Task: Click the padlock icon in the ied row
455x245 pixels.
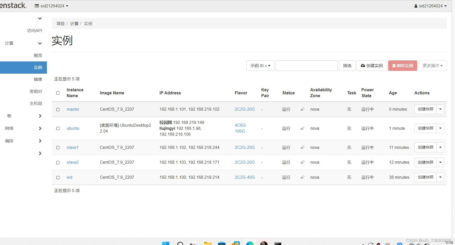Action: coord(302,177)
